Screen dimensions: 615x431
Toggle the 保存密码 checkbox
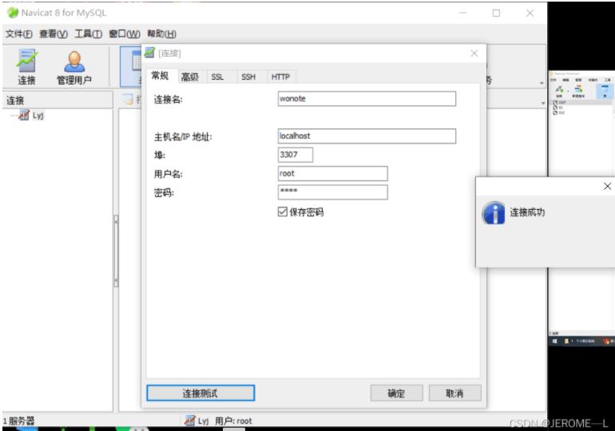click(282, 212)
